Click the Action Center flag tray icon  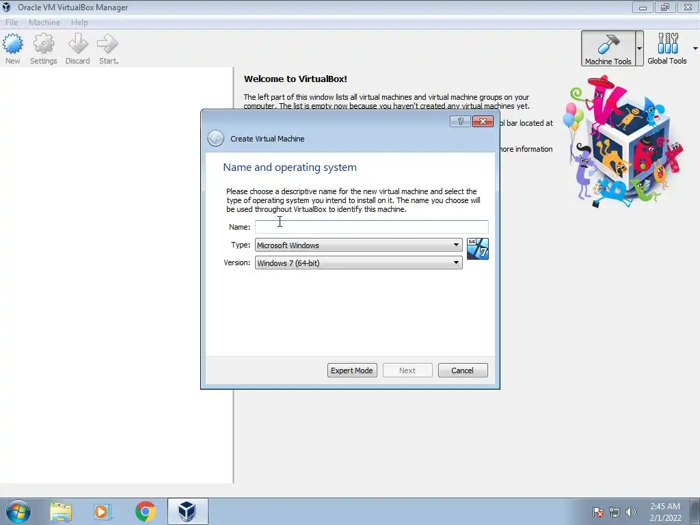click(597, 512)
